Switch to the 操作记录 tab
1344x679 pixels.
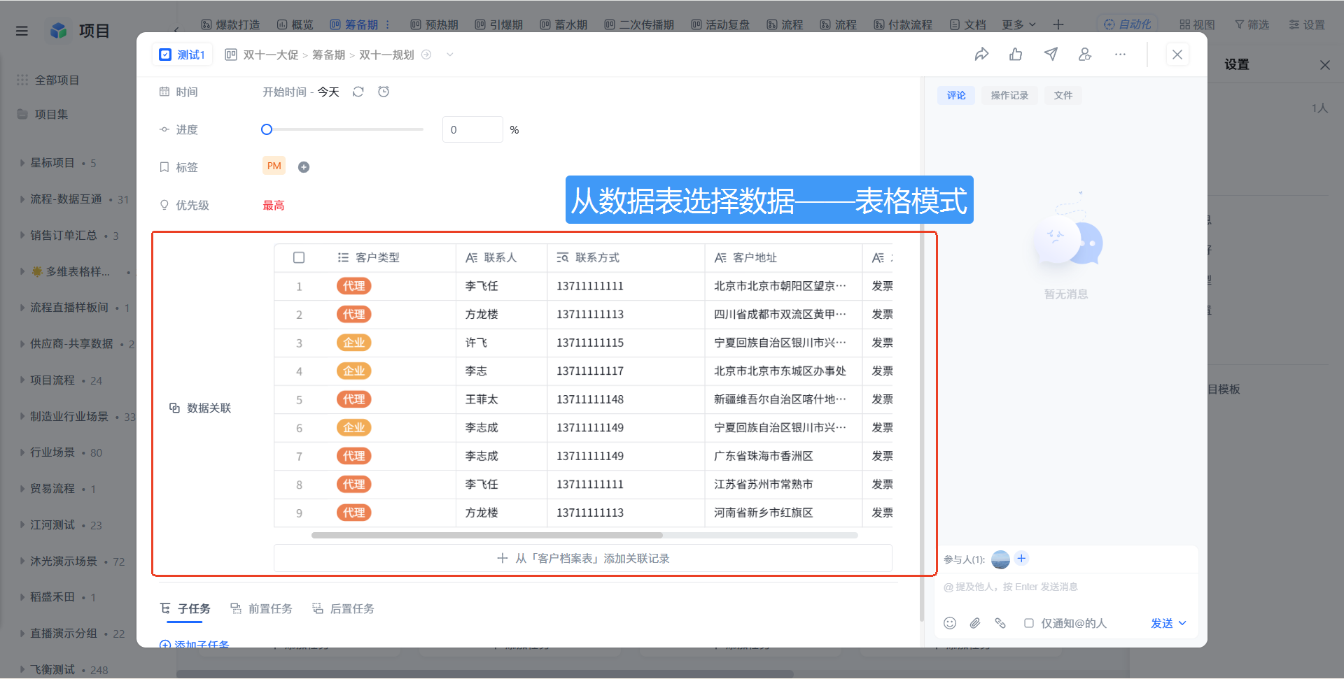[1009, 95]
